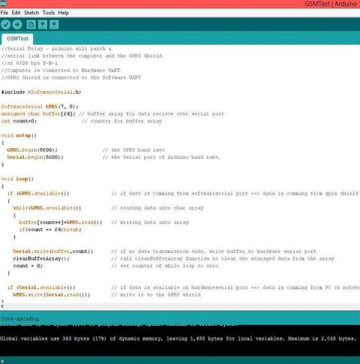Click the Done uploading status message
This screenshot has height=364, width=360.
pos(20,318)
